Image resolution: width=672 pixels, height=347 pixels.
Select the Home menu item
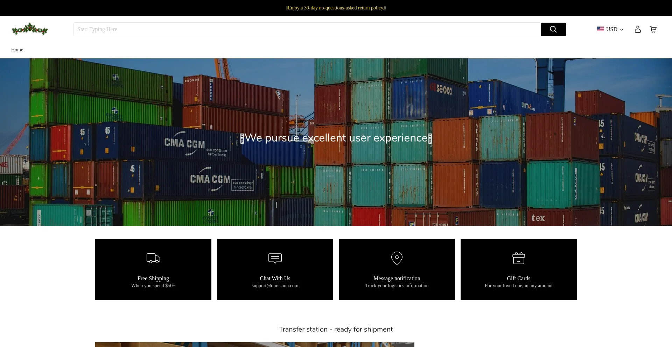[x=17, y=50]
